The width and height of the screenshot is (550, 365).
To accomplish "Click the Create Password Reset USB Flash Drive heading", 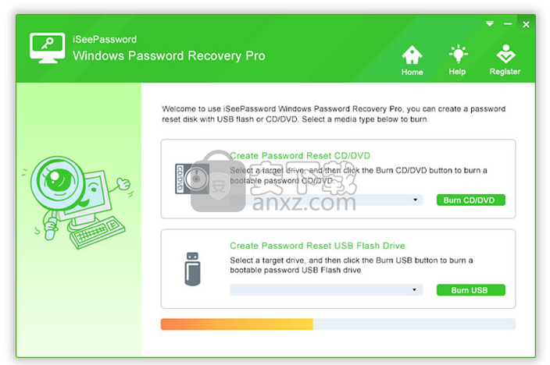I will click(x=317, y=246).
